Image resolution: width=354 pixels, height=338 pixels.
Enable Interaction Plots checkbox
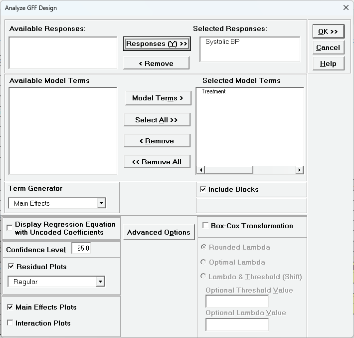[10, 323]
